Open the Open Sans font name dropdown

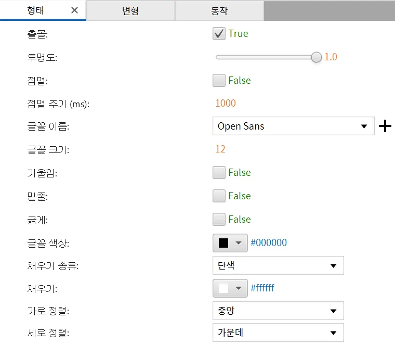coord(294,126)
